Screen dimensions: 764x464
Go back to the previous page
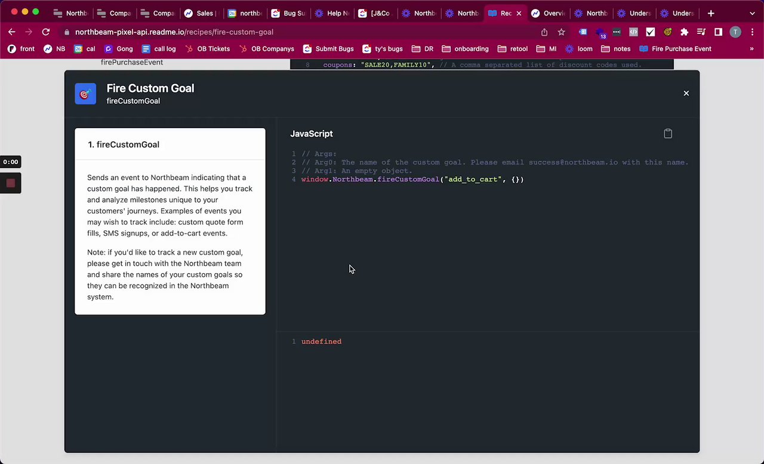(x=12, y=32)
